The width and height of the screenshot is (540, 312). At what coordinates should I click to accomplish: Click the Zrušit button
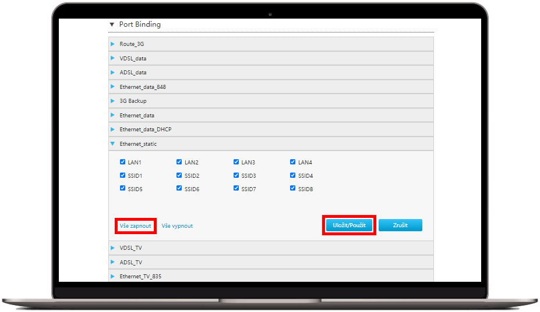coord(400,225)
